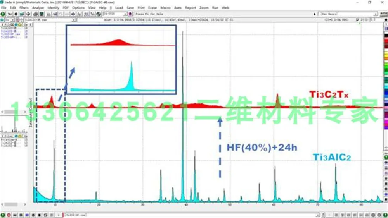The height and width of the screenshot is (218, 388).
Task: Click the minus icon in bottom toolbar
Action: [15, 215]
